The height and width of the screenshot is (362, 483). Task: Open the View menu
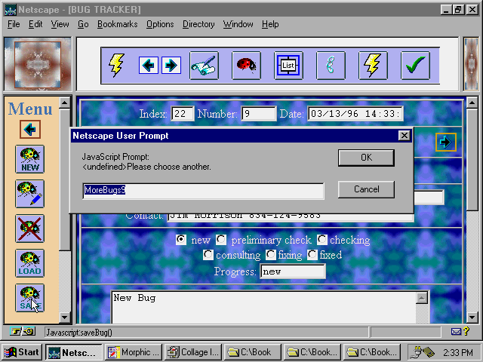coord(60,24)
